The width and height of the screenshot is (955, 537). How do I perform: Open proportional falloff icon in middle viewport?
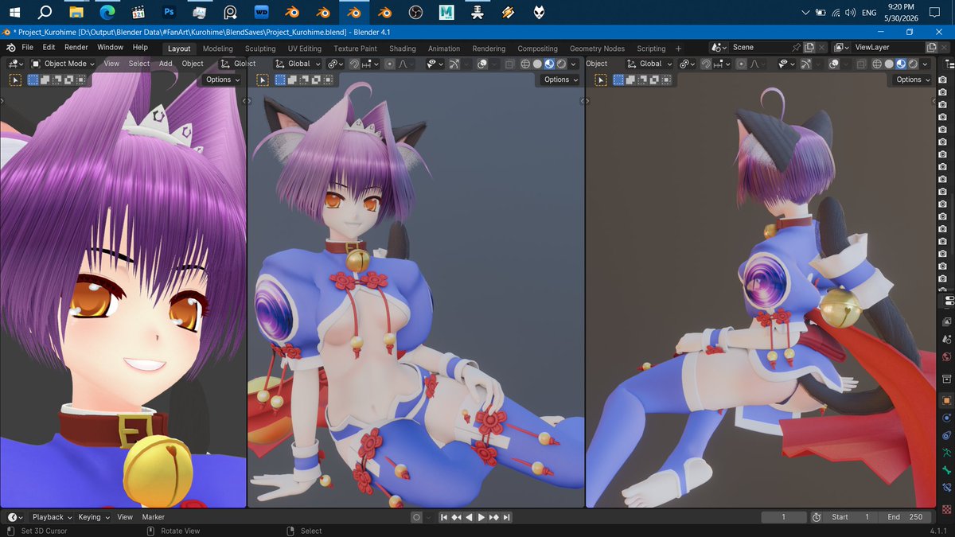[405, 64]
